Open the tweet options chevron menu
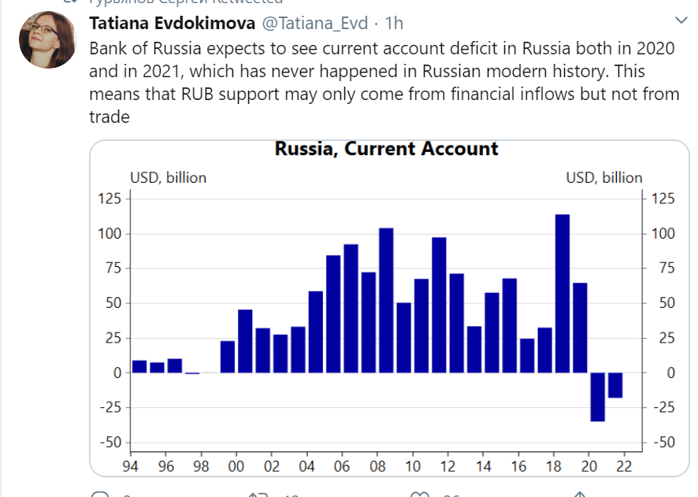698x497 pixels. [682, 19]
